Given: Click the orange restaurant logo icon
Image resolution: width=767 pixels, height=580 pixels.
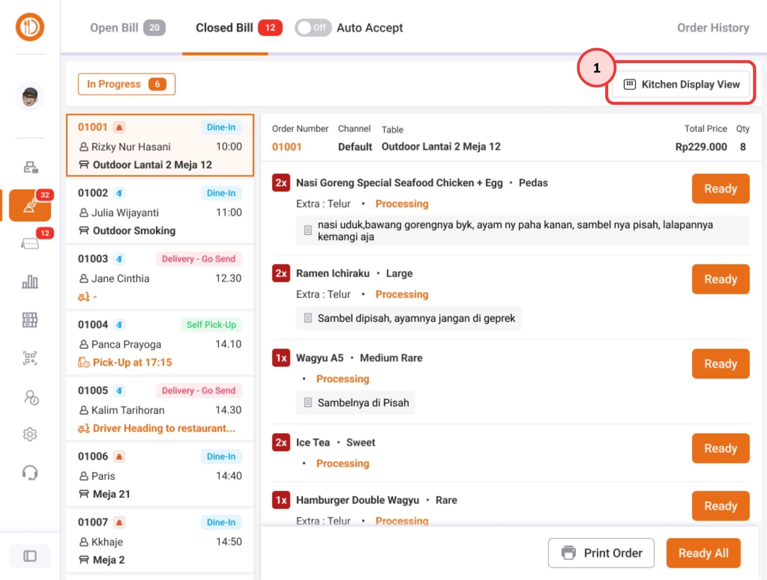Looking at the screenshot, I should (30, 27).
